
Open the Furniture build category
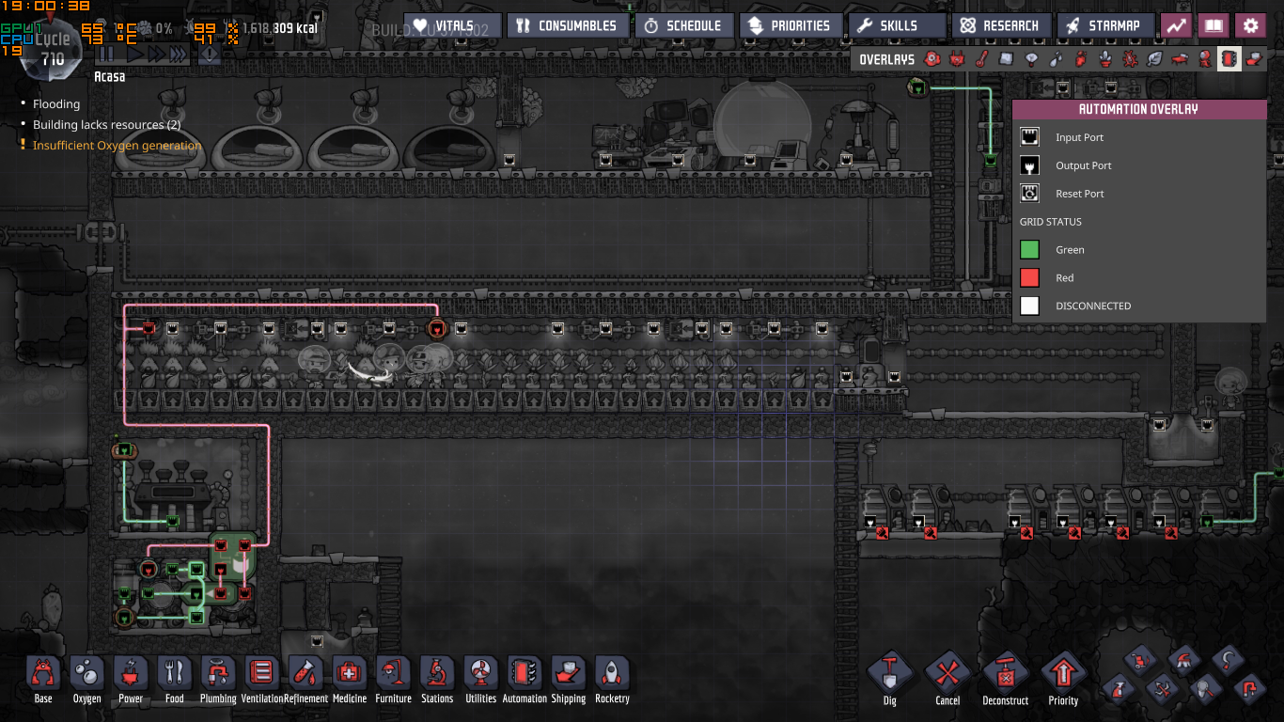click(x=393, y=680)
